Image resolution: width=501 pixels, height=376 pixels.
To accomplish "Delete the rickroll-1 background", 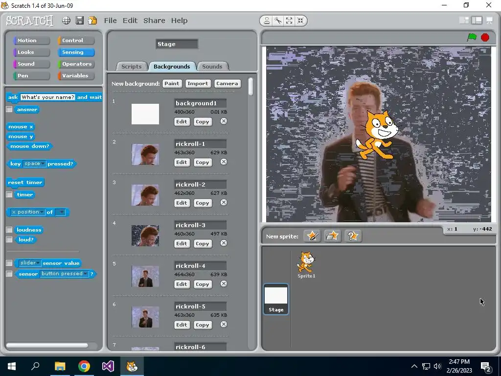I will (224, 162).
